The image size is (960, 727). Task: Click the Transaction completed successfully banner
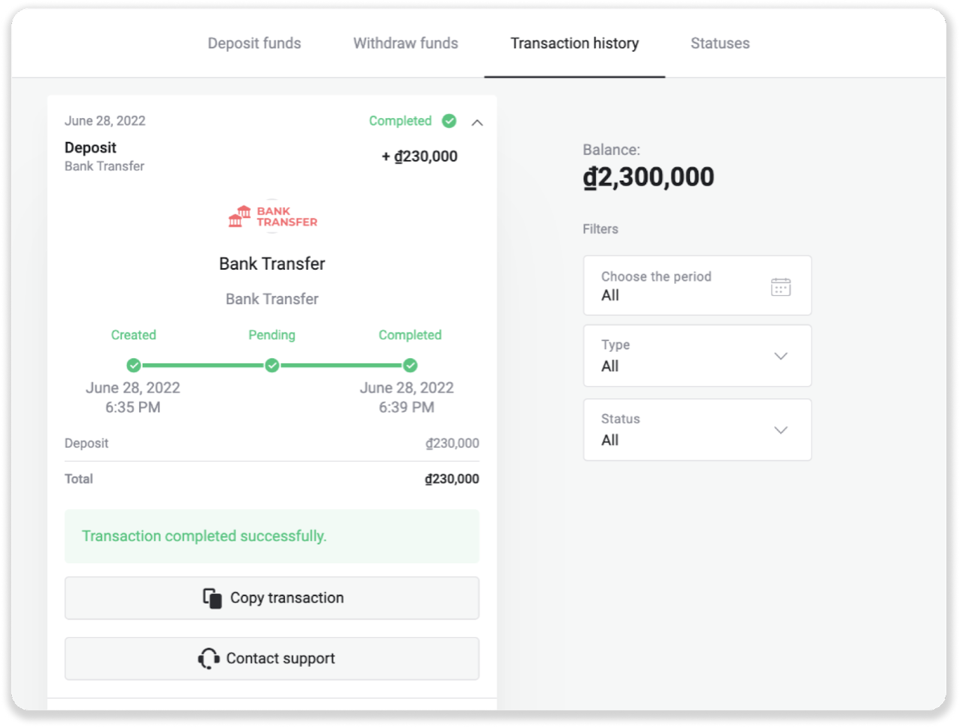click(272, 536)
